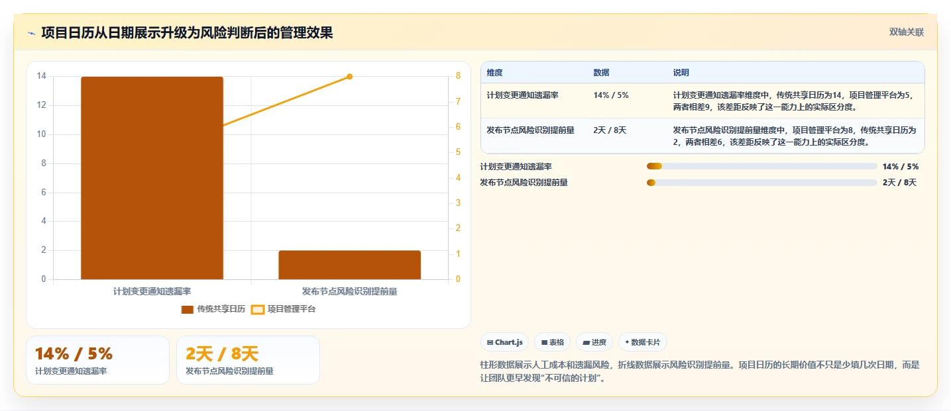
Task: Click the line chart point at value 8
Action: click(349, 77)
